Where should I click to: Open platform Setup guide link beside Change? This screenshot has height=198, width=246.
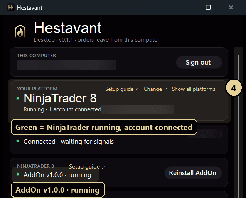122,89
